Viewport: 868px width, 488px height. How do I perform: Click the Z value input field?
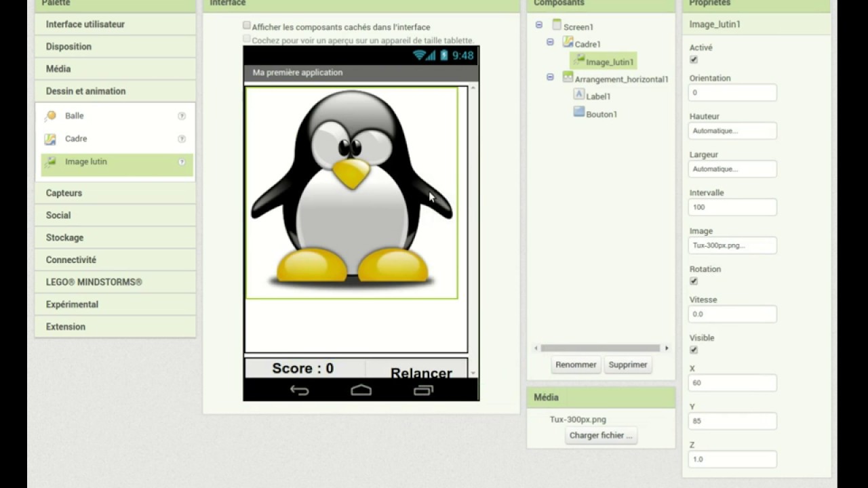click(x=733, y=460)
